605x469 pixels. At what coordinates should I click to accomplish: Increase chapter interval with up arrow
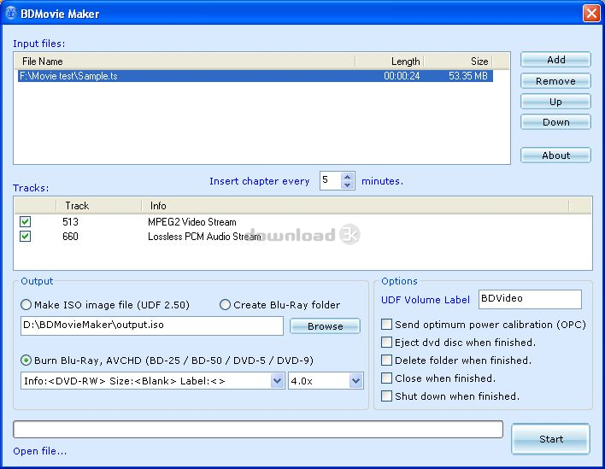tap(347, 177)
